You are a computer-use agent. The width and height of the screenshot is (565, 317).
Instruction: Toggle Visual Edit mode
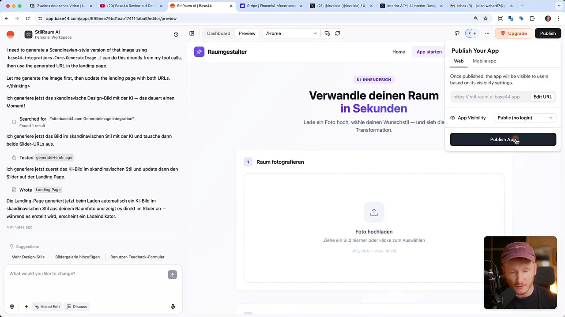tap(47, 306)
